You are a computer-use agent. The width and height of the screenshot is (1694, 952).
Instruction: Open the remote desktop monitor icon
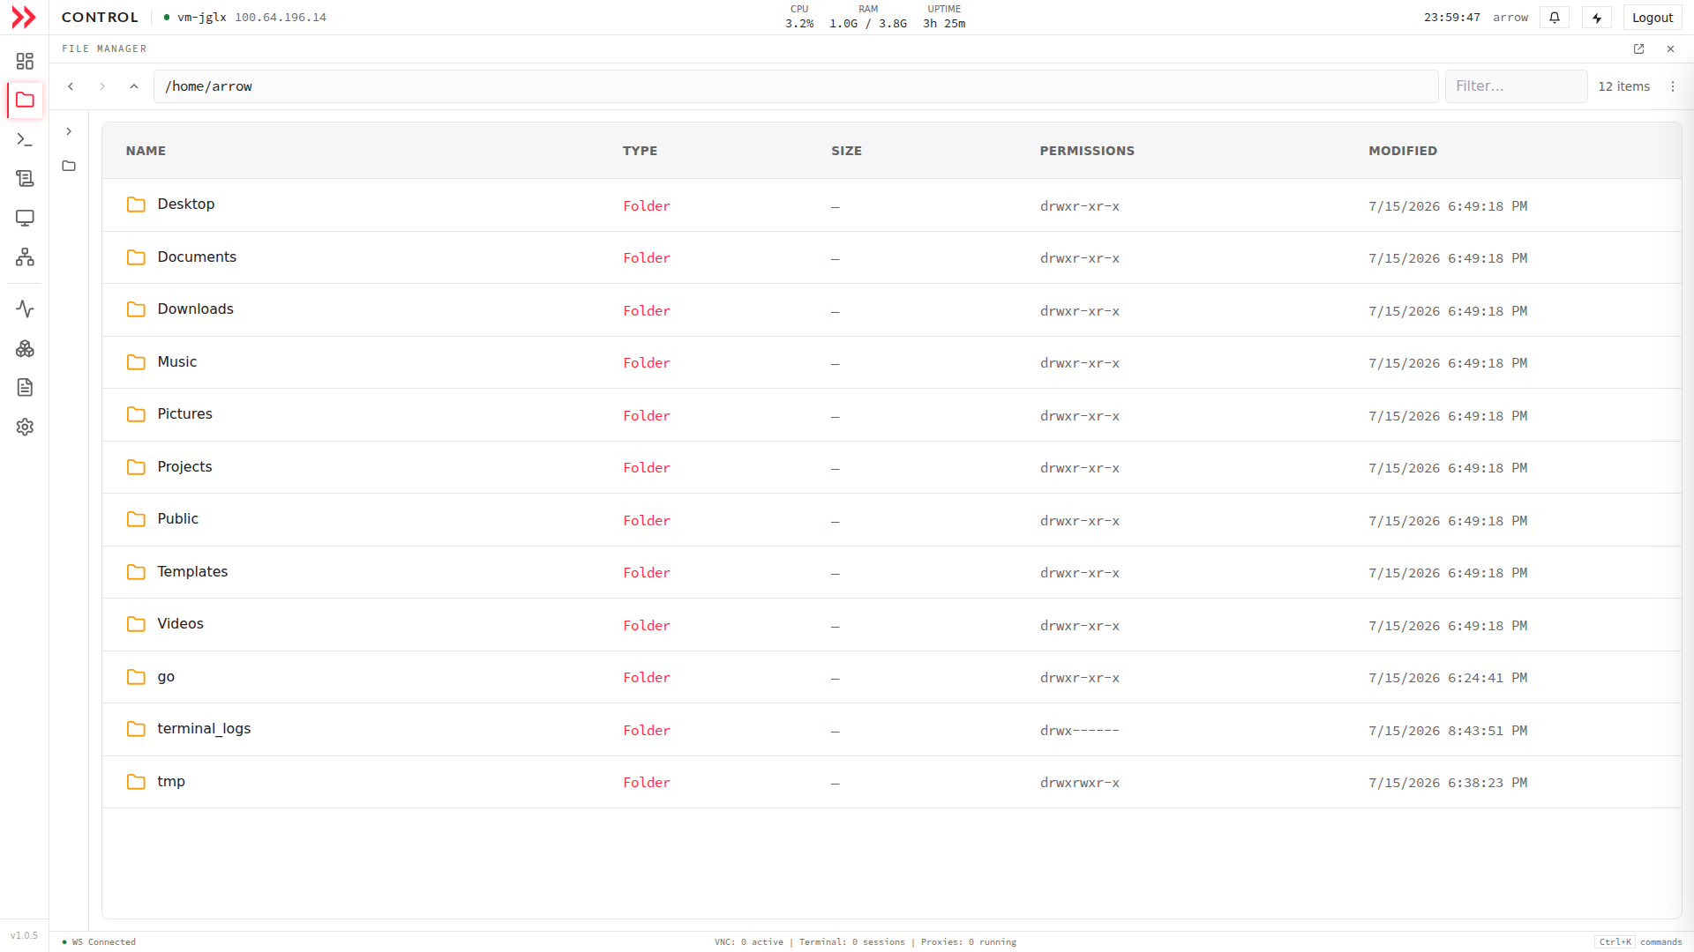pyautogui.click(x=25, y=218)
